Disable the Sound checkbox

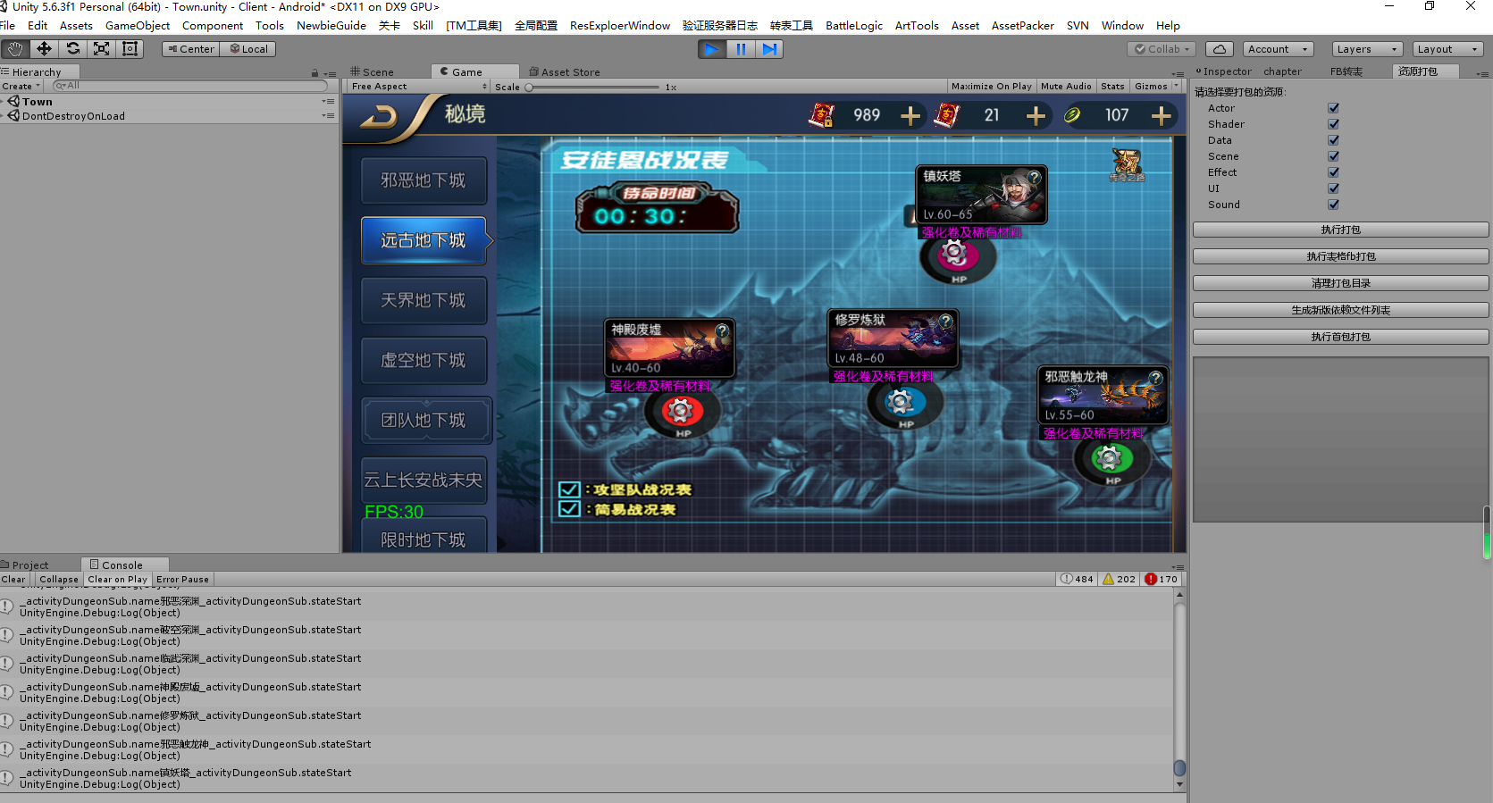click(1333, 205)
